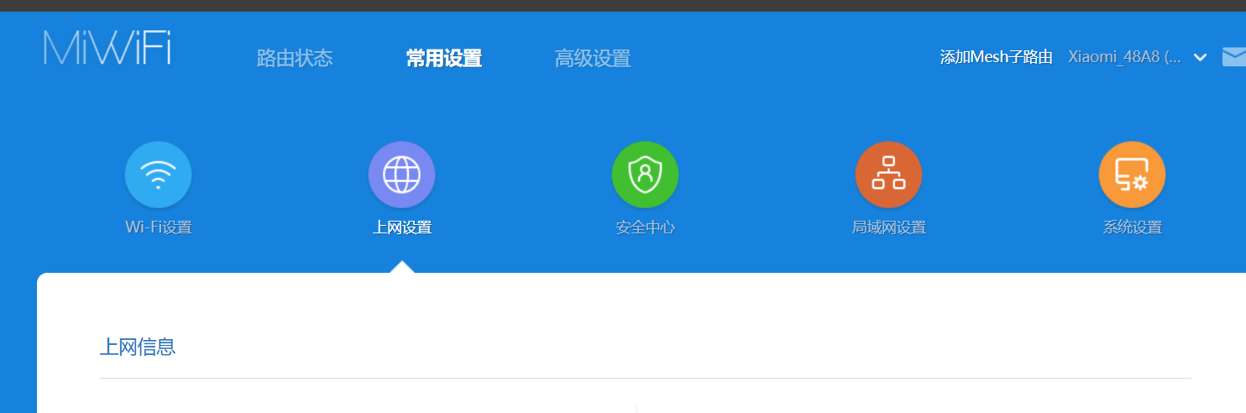1246x413 pixels.
Task: Click the 添加Mesh子路由 link
Action: [997, 57]
